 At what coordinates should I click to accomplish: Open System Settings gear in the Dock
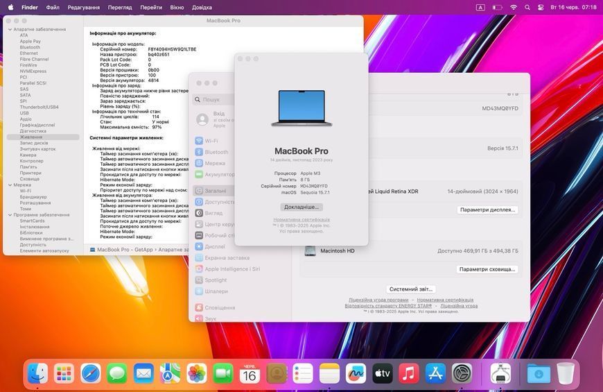pyautogui.click(x=462, y=373)
